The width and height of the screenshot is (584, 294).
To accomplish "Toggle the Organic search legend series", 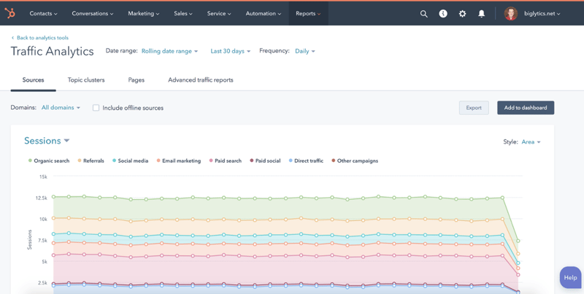I will [49, 160].
